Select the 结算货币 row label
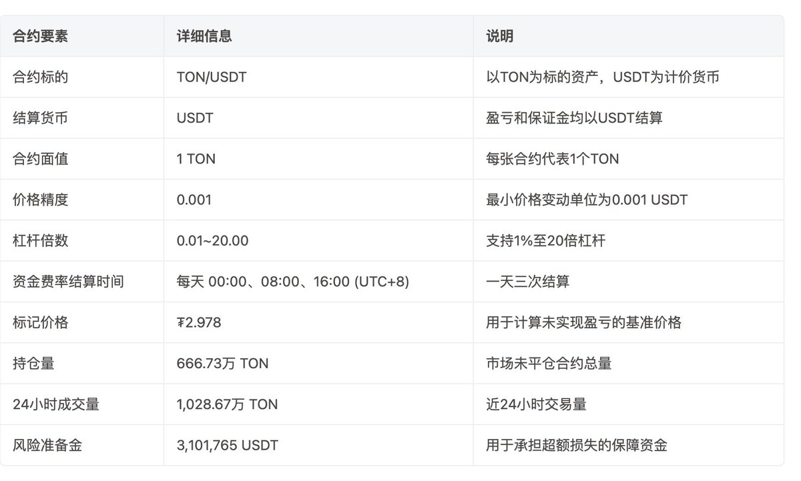Viewport: 801px width, 481px height. click(40, 118)
